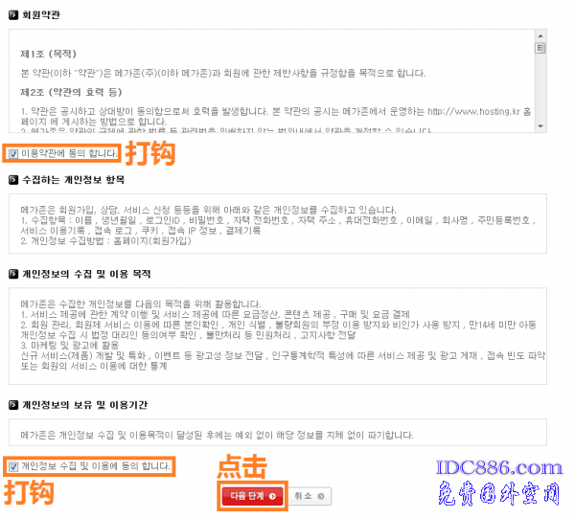This screenshot has width=575, height=518.
Task: Click the 제2조 (약관의 효력 등) heading
Action: point(71,92)
